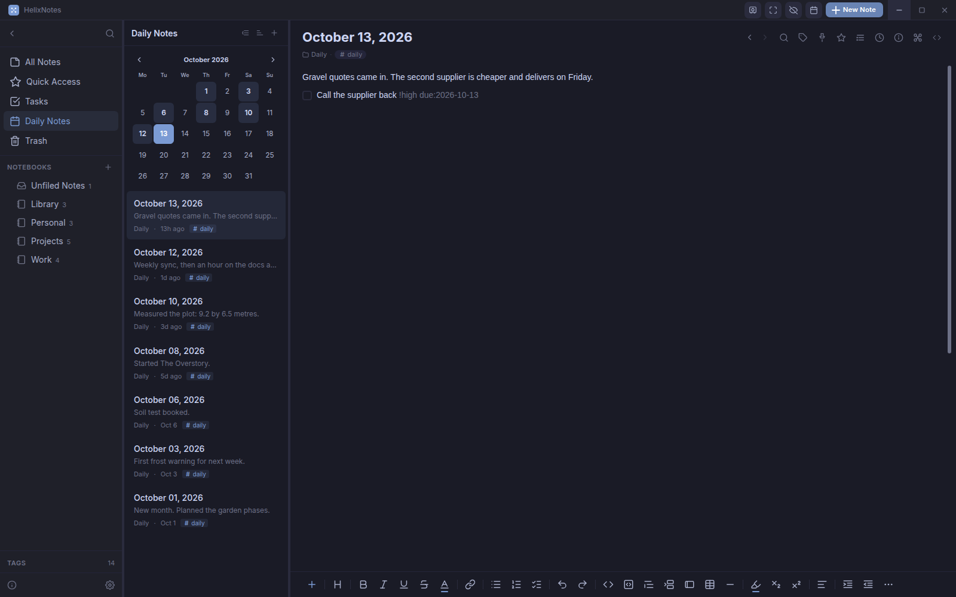Toggle italic formatting
Screen dimensions: 956x597
(x=384, y=584)
